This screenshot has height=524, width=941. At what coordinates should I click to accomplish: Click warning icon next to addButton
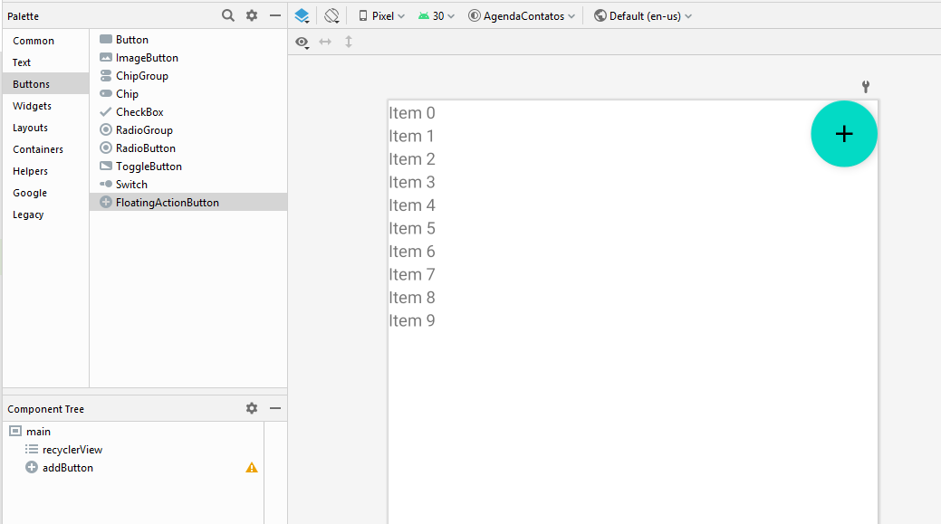pyautogui.click(x=252, y=468)
